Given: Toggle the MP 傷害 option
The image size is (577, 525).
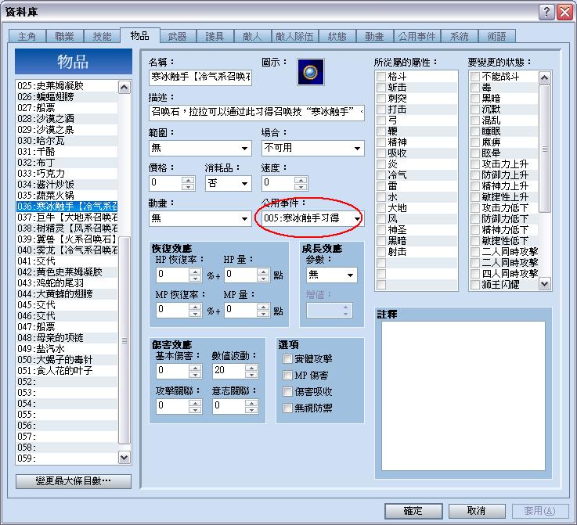Looking at the screenshot, I should coord(287,376).
